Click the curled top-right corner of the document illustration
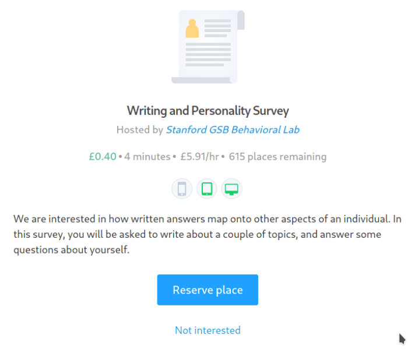 click(241, 19)
